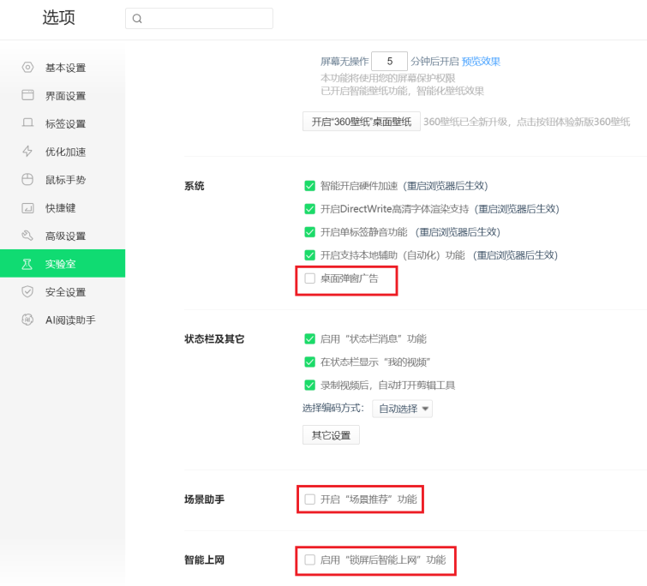Click the 场景助手 section heading
This screenshot has width=647, height=586.
point(204,499)
